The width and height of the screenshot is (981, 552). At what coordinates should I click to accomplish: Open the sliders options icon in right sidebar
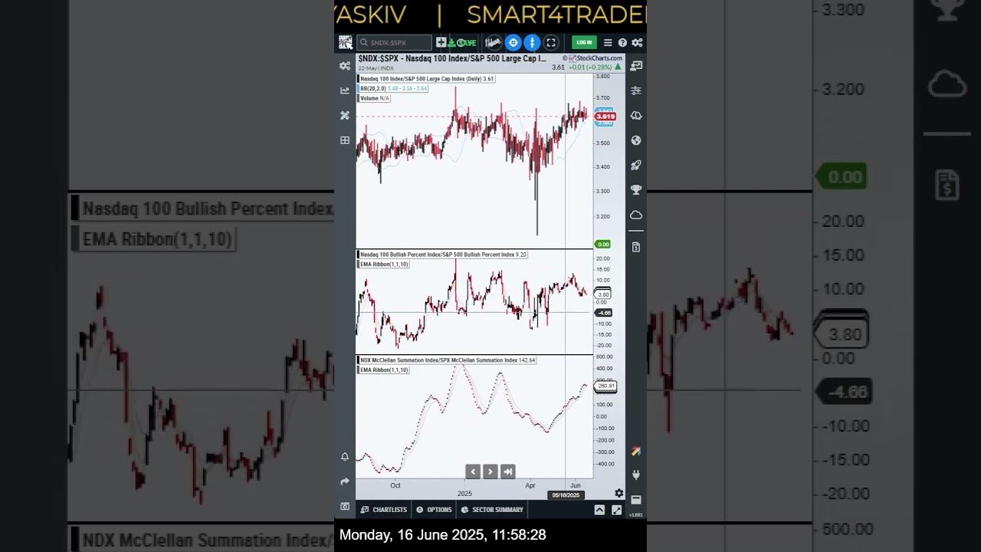click(636, 90)
